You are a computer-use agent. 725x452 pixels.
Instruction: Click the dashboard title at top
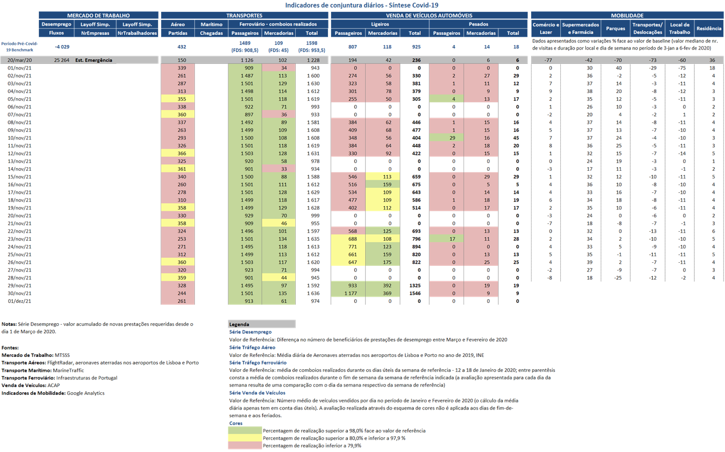pyautogui.click(x=362, y=5)
